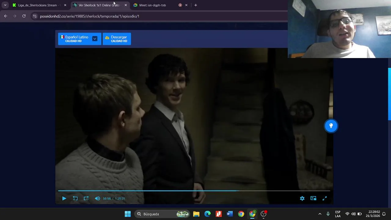Open the system volume tray icon
The image size is (391, 220).
click(353, 214)
